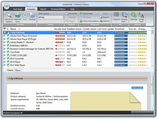This screenshot has width=157, height=119.
Task: Click the UpdateStar application orb button
Action: point(7,6)
